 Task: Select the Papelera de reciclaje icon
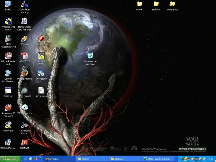click(90, 59)
